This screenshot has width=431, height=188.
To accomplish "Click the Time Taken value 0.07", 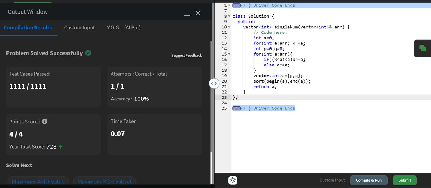I will coord(118,134).
